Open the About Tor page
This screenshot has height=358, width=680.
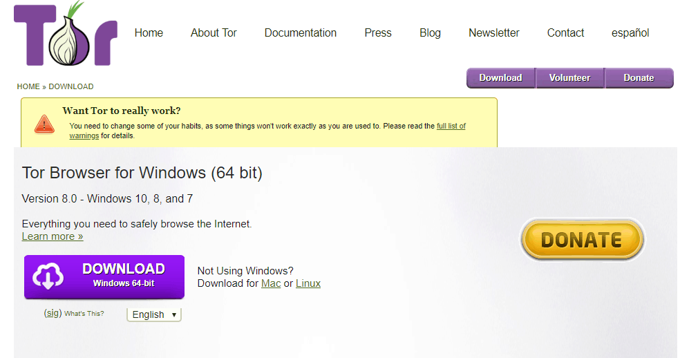(214, 33)
